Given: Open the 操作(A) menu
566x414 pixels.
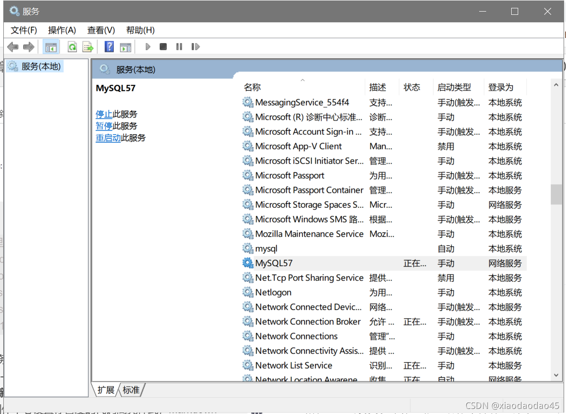Looking at the screenshot, I should click(62, 30).
